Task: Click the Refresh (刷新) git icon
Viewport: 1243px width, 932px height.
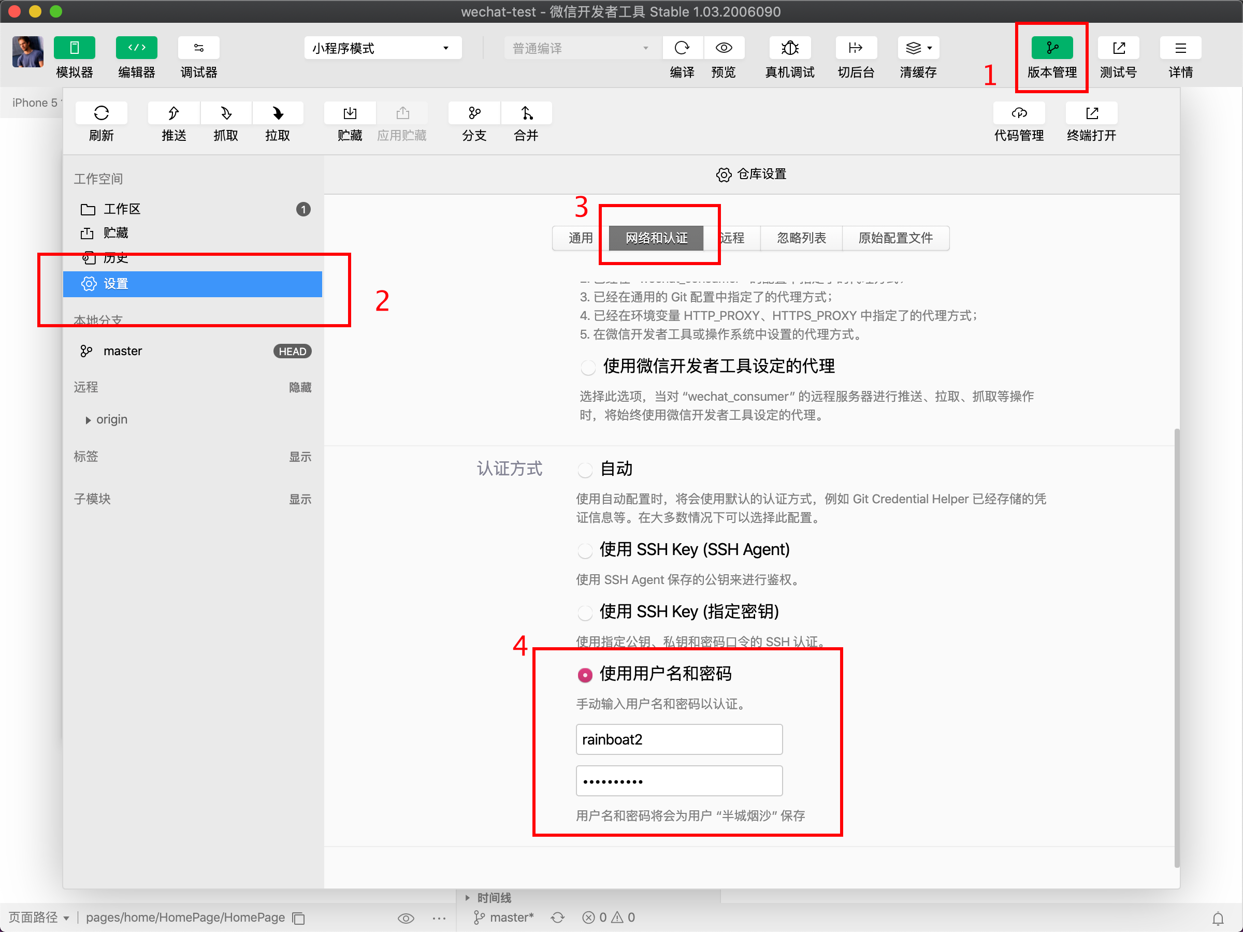Action: point(101,113)
